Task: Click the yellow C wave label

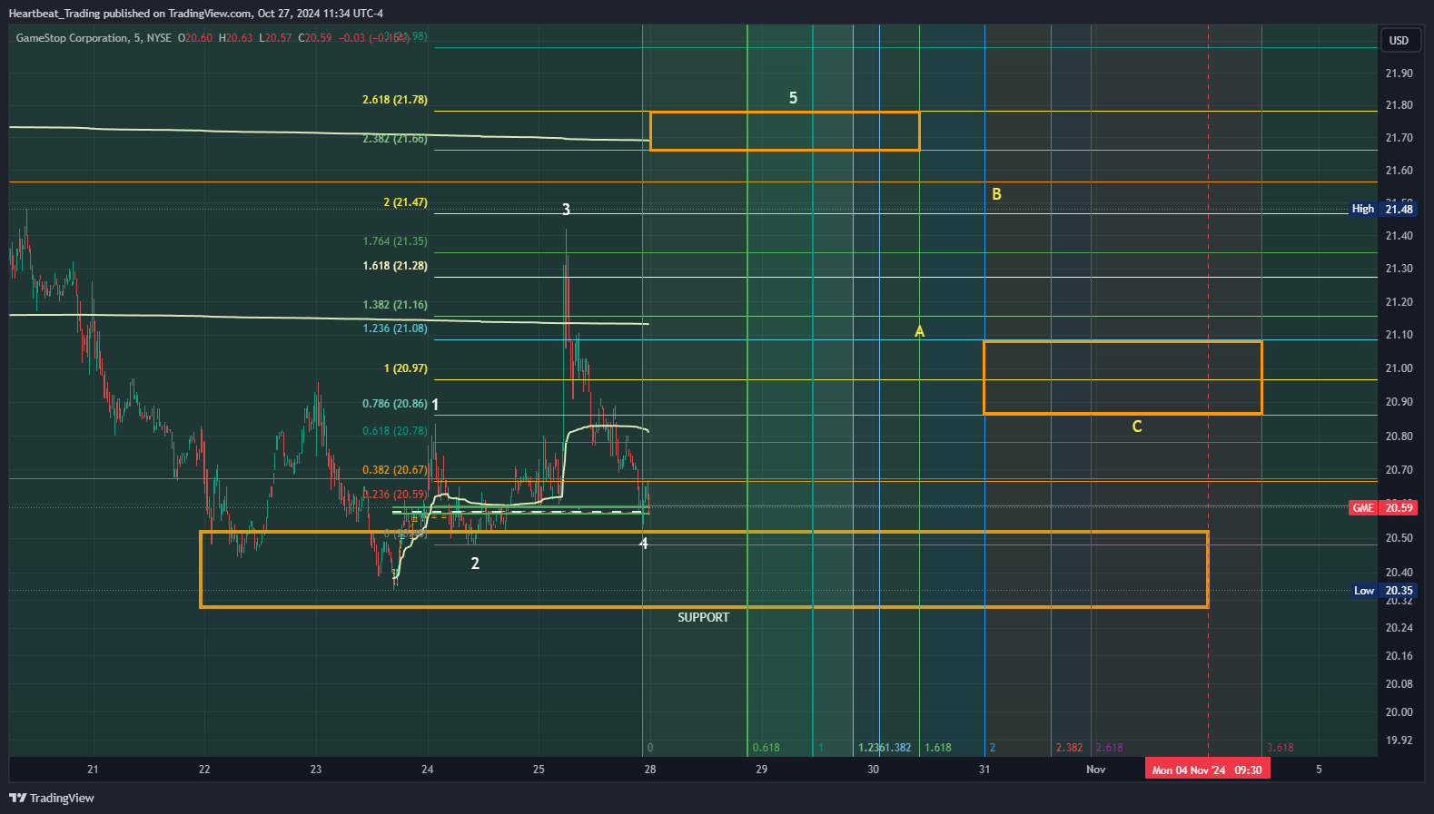Action: coord(1136,427)
